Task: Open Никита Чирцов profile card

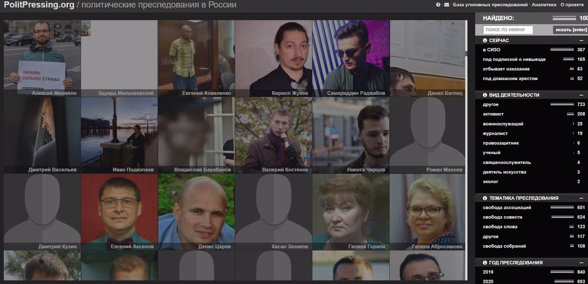Action: 351,135
